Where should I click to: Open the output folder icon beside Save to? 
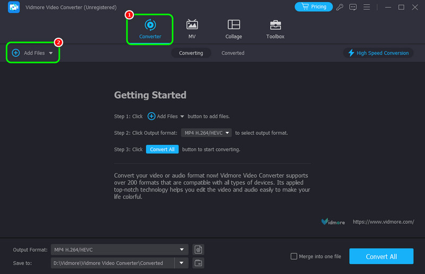point(198,263)
